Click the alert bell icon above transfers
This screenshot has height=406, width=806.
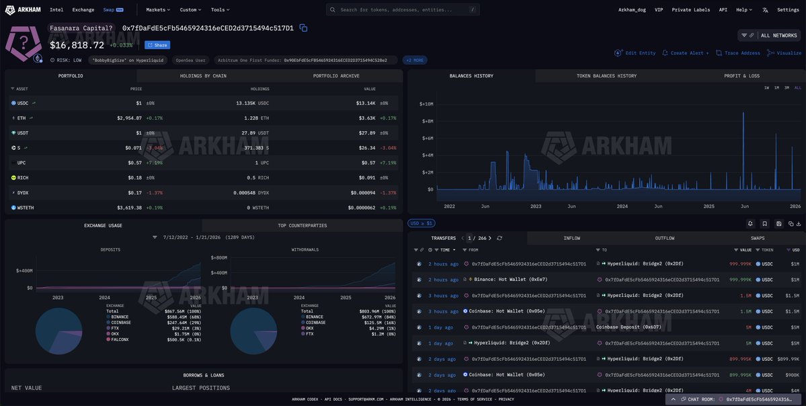[750, 223]
